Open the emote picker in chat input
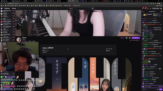Image resolution: width=163 pixels, height=91 pixels. click(161, 86)
